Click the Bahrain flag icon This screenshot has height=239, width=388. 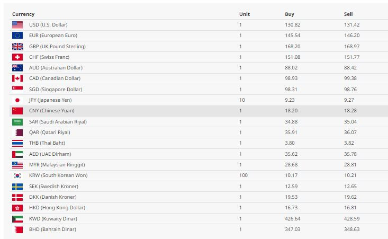[x=17, y=229]
